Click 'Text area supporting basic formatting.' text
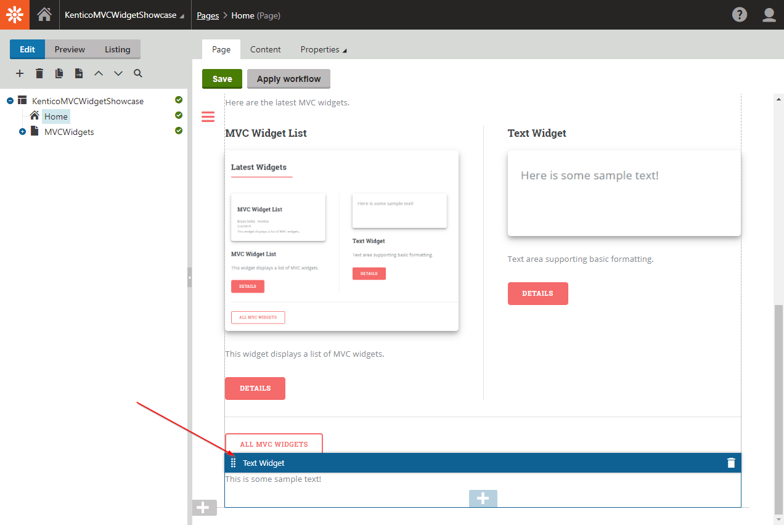Image resolution: width=784 pixels, height=525 pixels. (x=581, y=259)
